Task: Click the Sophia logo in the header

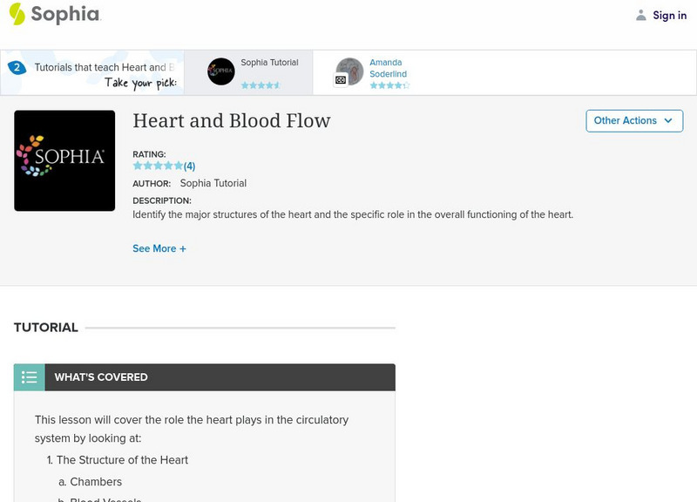Action: [x=54, y=14]
